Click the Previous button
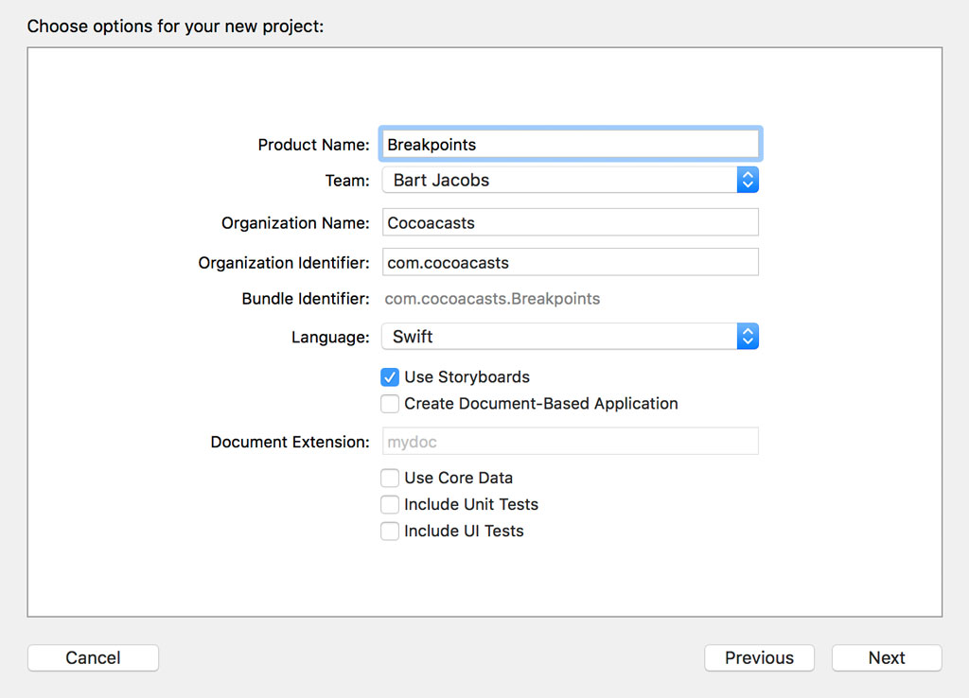 pyautogui.click(x=759, y=657)
